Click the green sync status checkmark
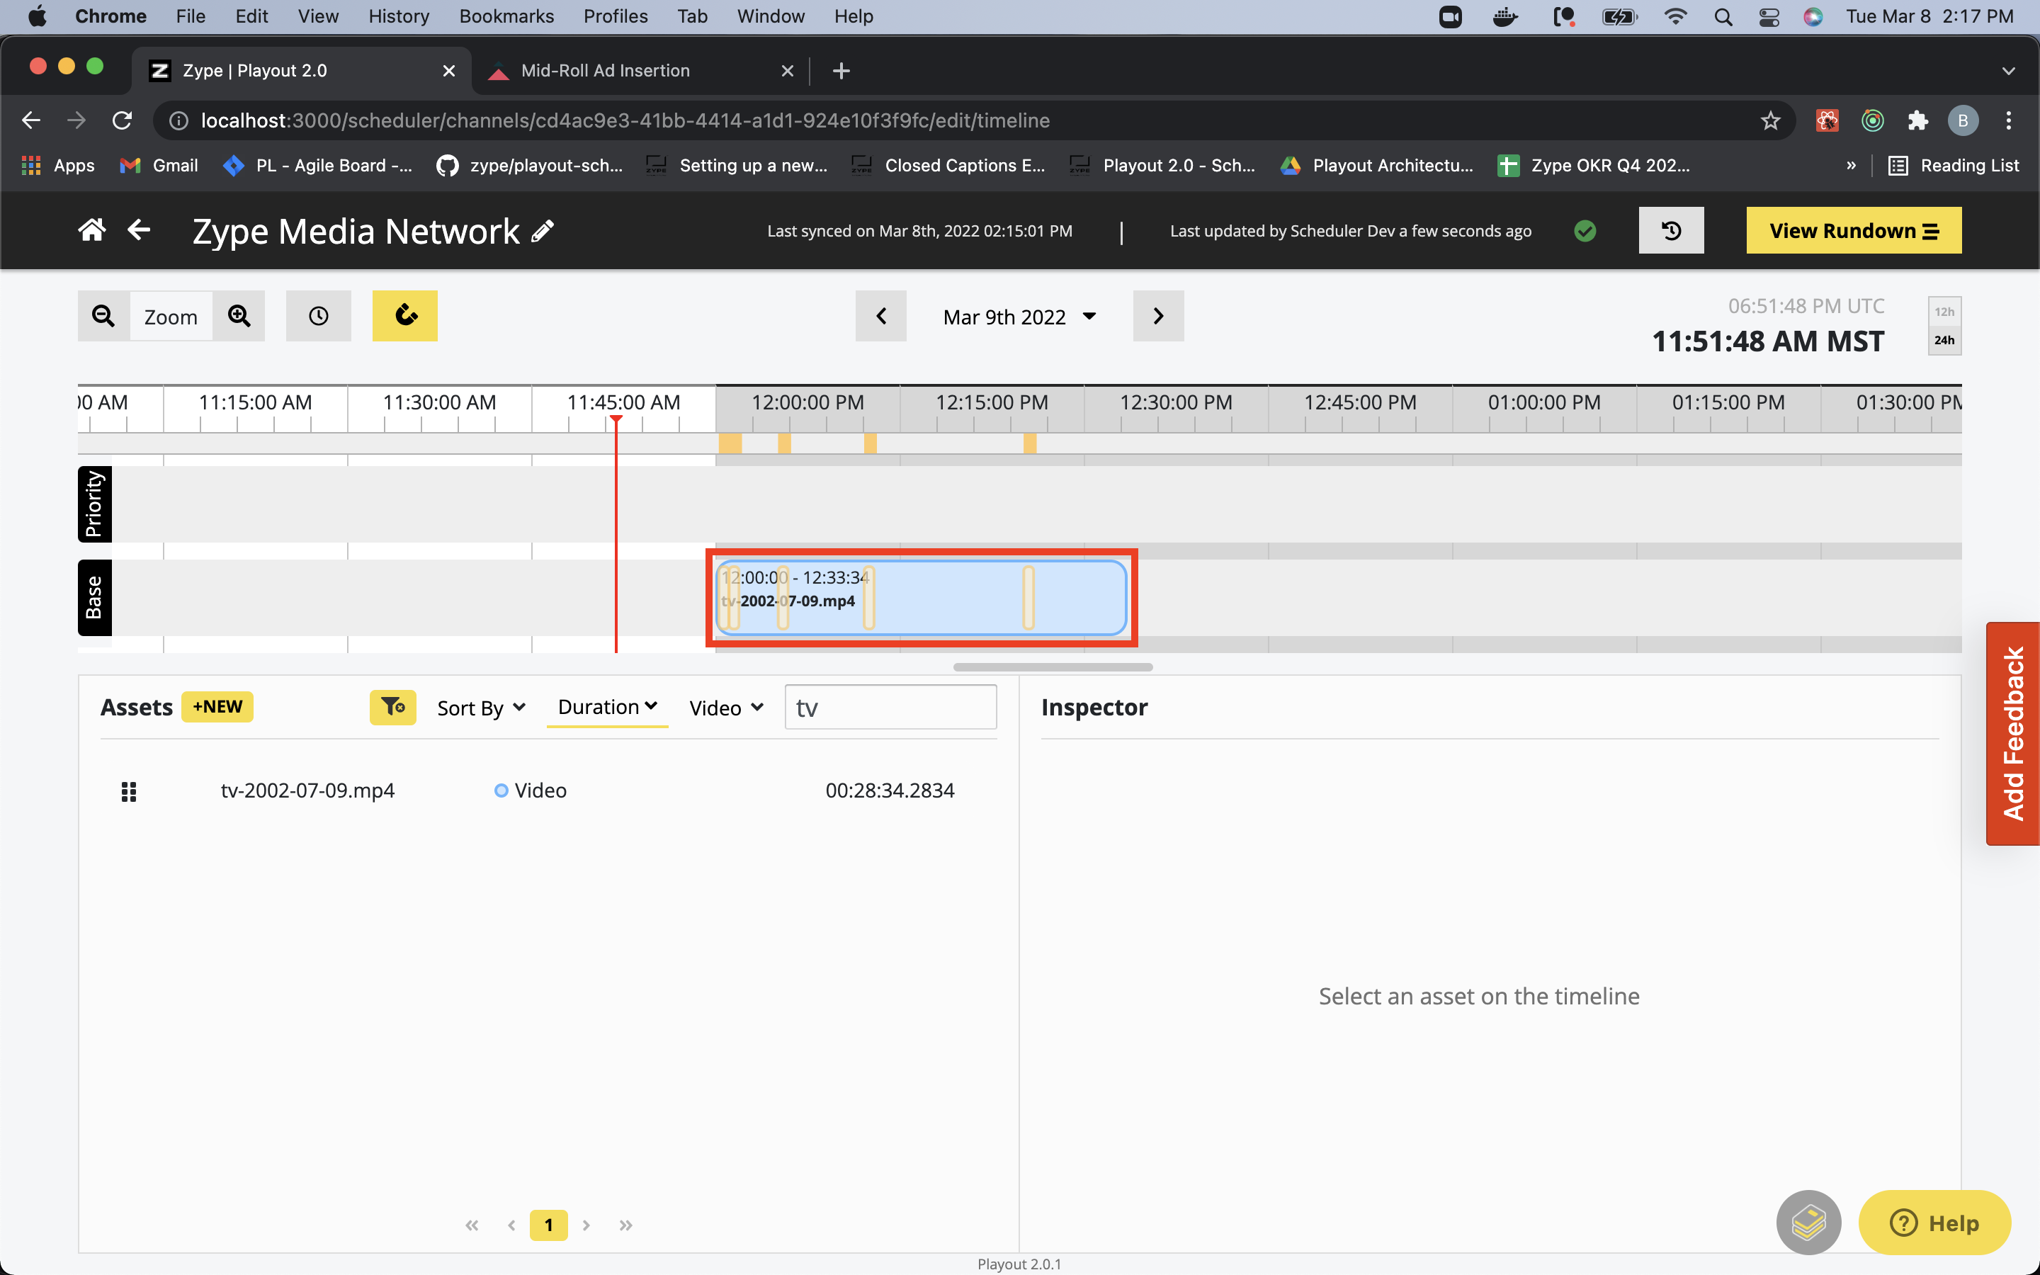Viewport: 2040px width, 1275px height. point(1585,230)
